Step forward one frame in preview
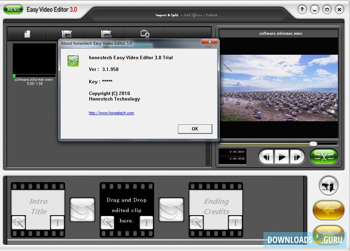 coord(297,157)
